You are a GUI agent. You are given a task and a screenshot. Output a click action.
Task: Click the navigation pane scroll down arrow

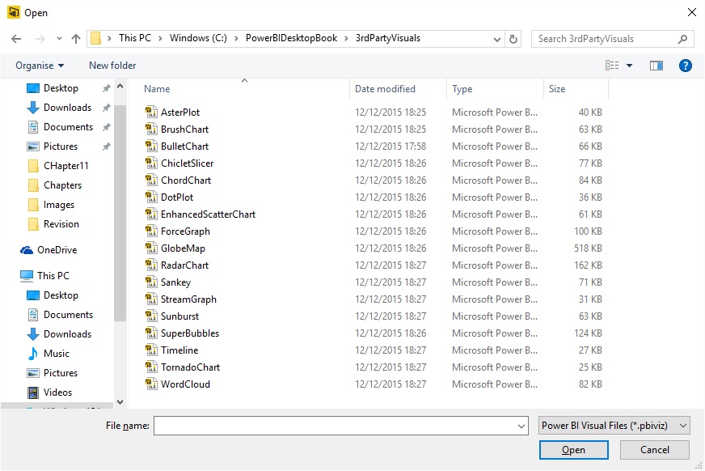[x=120, y=402]
